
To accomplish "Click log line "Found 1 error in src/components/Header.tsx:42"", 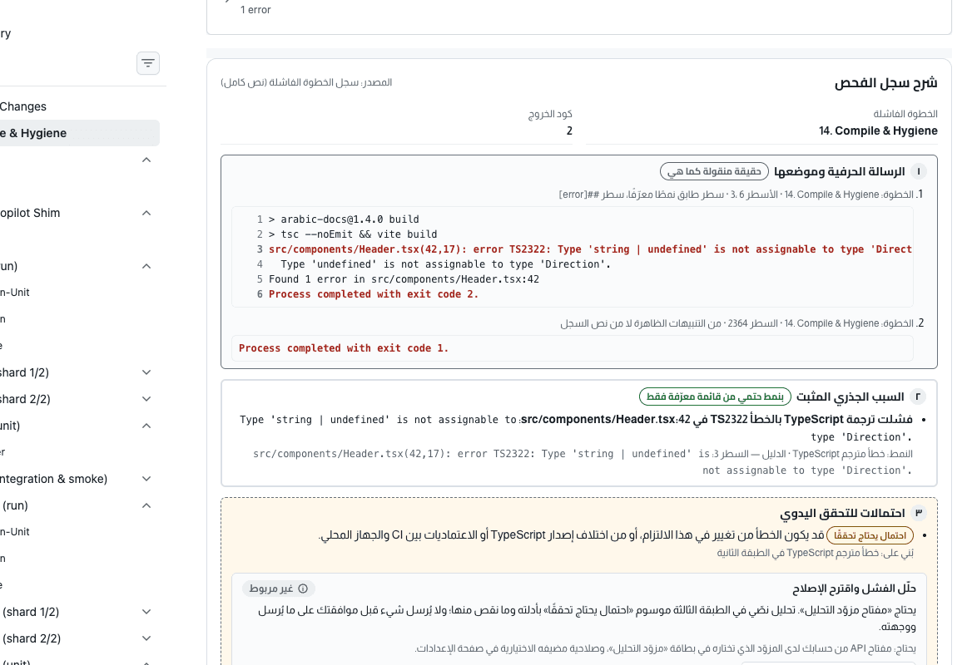I will pyautogui.click(x=404, y=279).
